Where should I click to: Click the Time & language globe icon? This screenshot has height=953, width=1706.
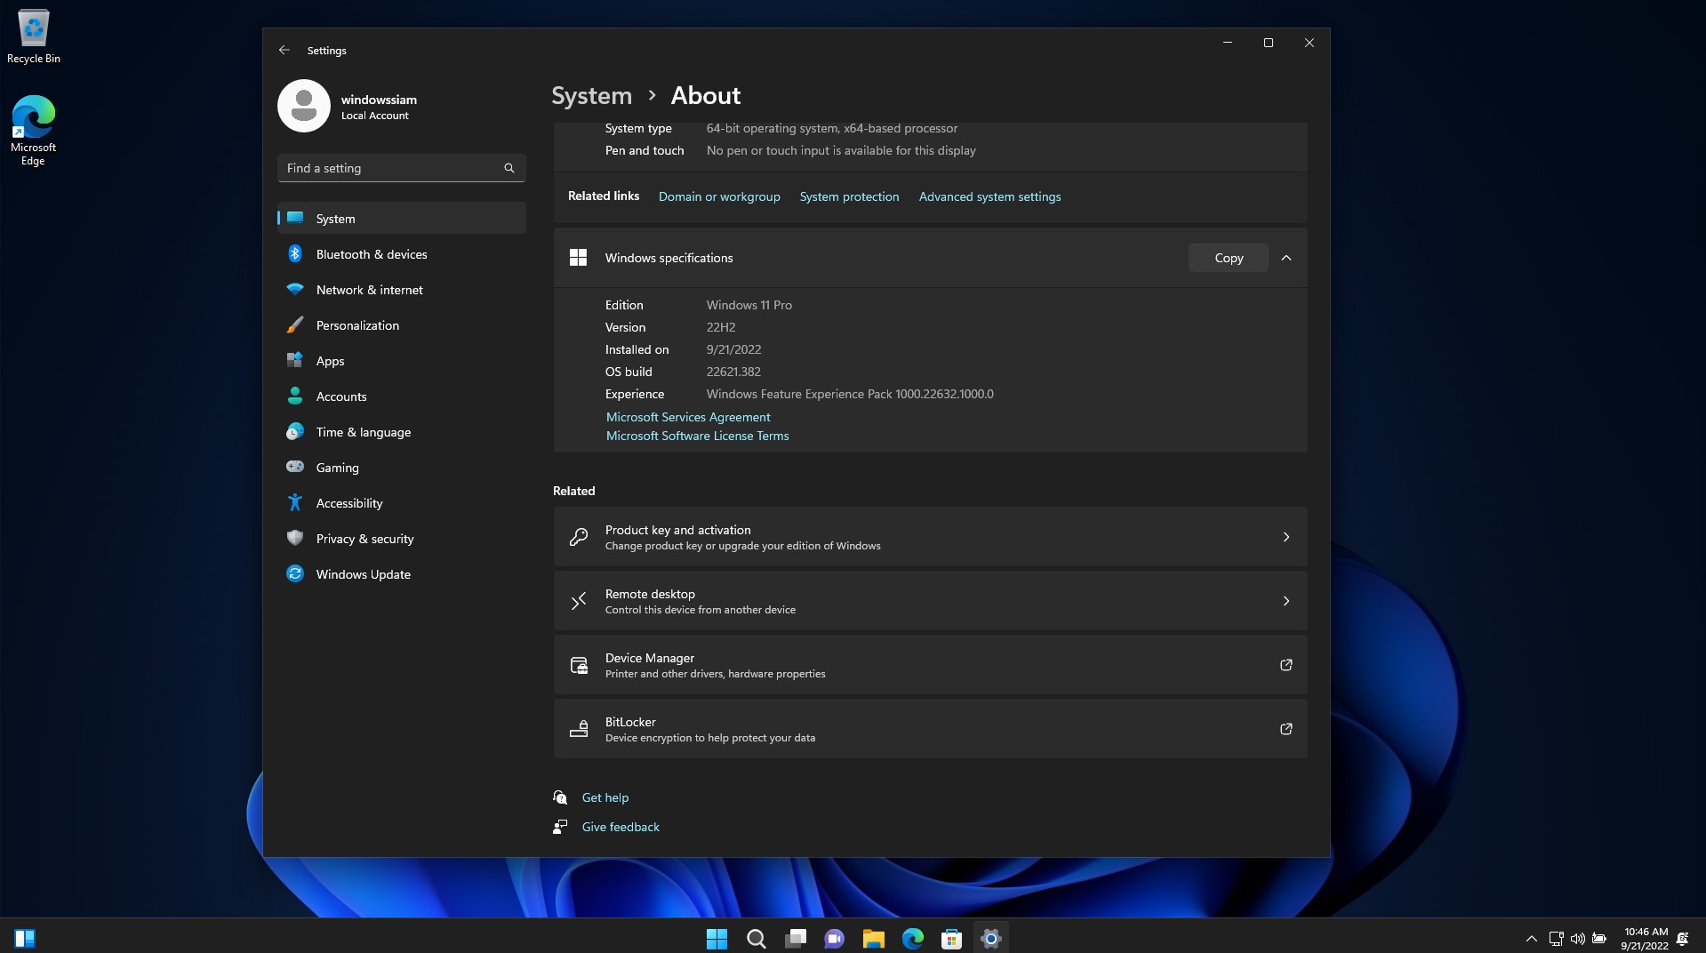tap(295, 432)
